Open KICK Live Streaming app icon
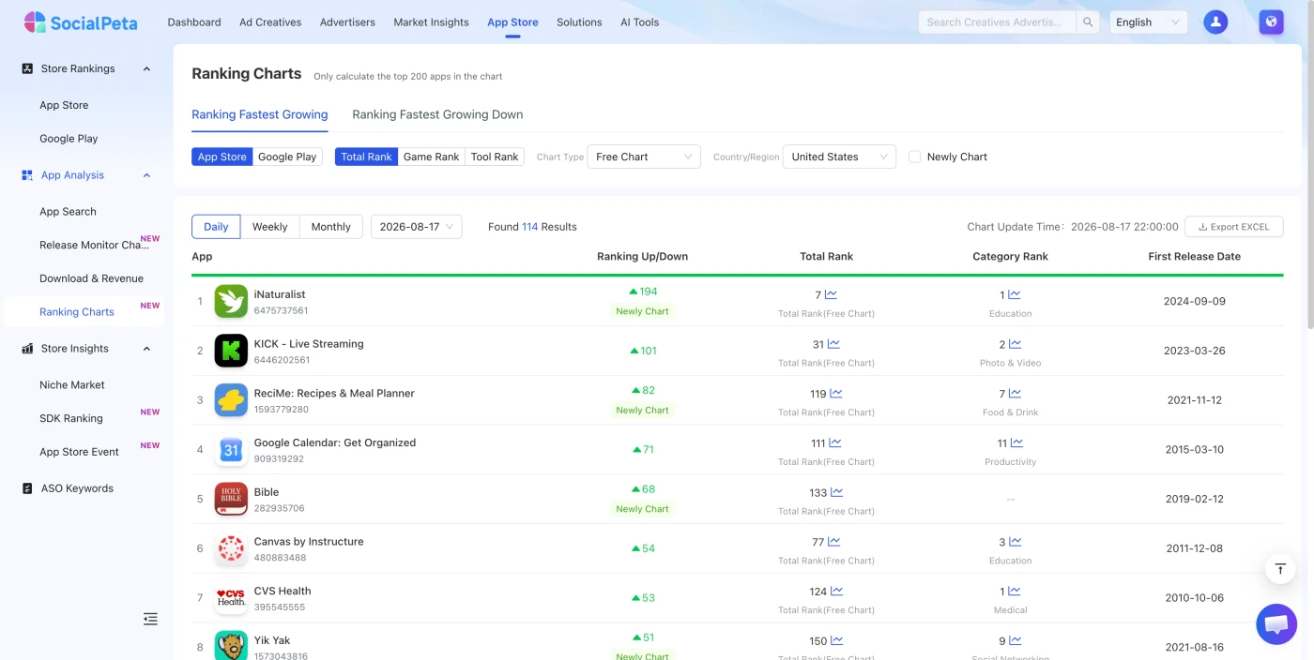The width and height of the screenshot is (1314, 660). click(231, 351)
